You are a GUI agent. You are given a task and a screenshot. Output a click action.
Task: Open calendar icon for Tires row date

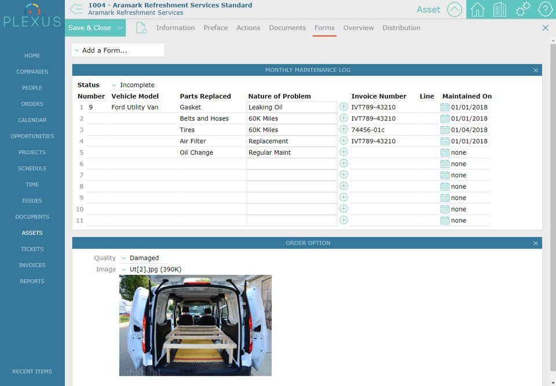(x=445, y=130)
